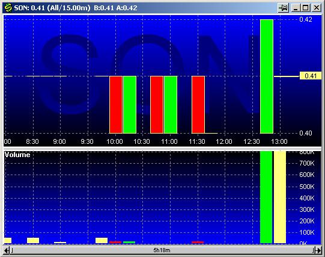Viewport: 325px width, 257px height.
Task: Minimize the SON chart window
Action: pos(296,8)
